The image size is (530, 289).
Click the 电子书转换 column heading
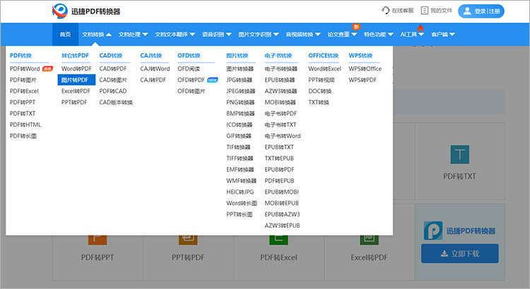pos(278,56)
